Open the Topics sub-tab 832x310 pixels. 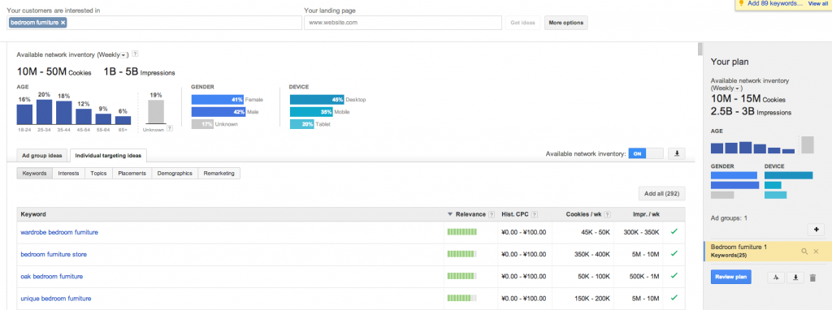(x=98, y=174)
